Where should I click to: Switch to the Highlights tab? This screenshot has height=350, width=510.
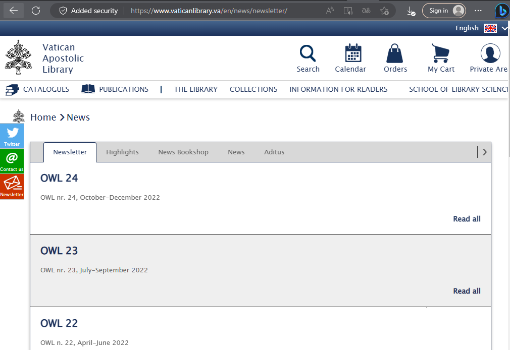(122, 152)
